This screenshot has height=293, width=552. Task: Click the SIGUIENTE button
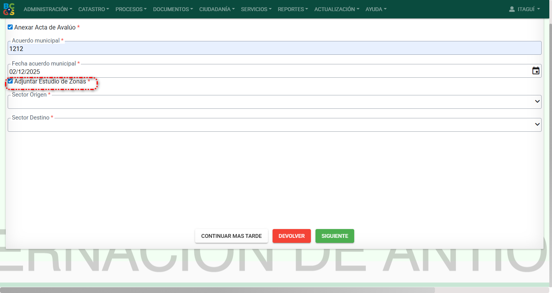pyautogui.click(x=335, y=236)
